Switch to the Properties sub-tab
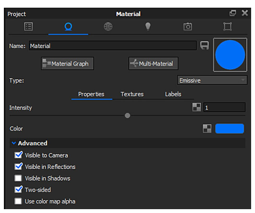255x213 pixels. tap(91, 94)
